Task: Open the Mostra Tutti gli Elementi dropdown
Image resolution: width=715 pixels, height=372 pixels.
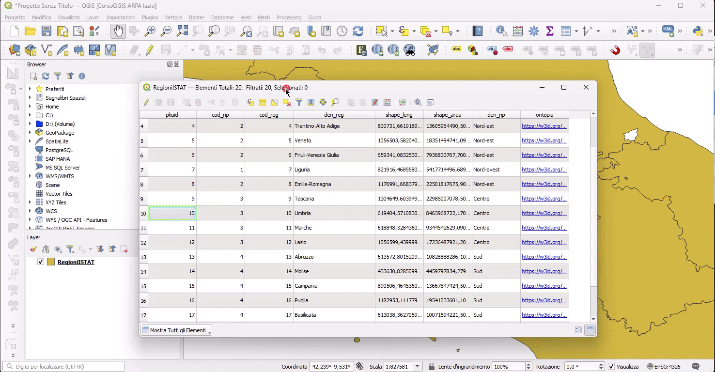Action: [176, 330]
